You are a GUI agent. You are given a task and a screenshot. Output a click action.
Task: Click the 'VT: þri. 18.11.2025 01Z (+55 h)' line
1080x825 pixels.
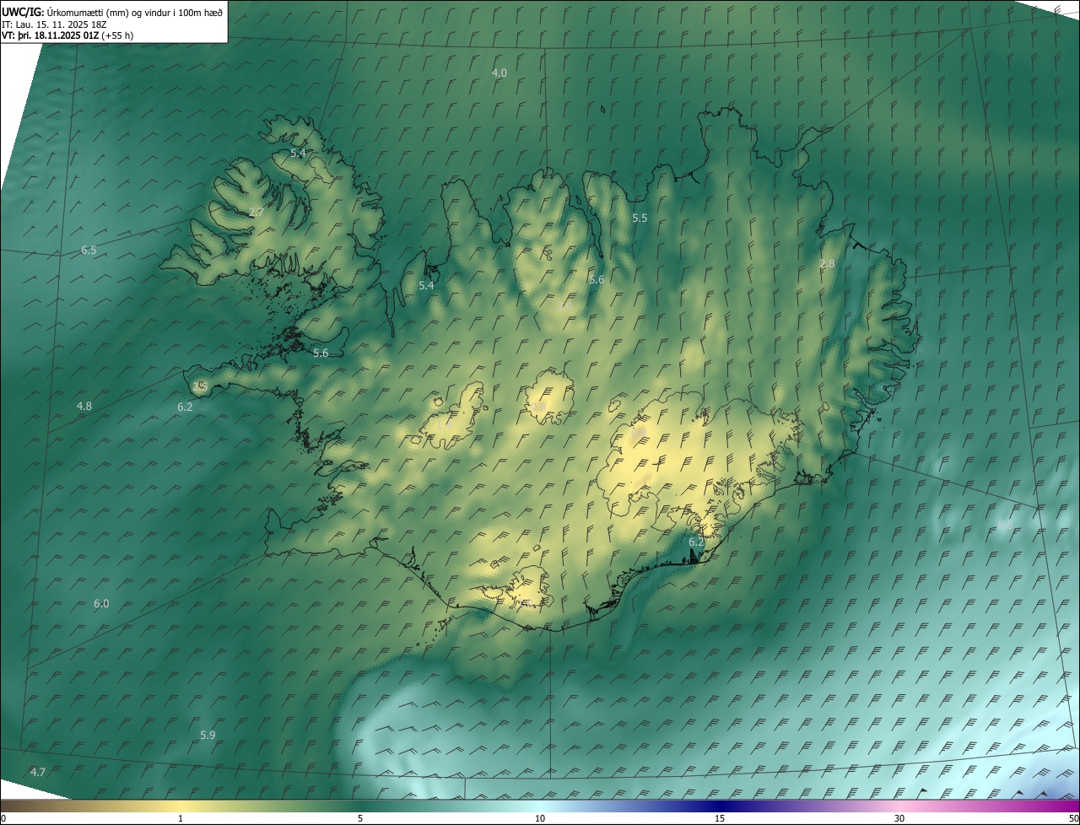pyautogui.click(x=67, y=35)
